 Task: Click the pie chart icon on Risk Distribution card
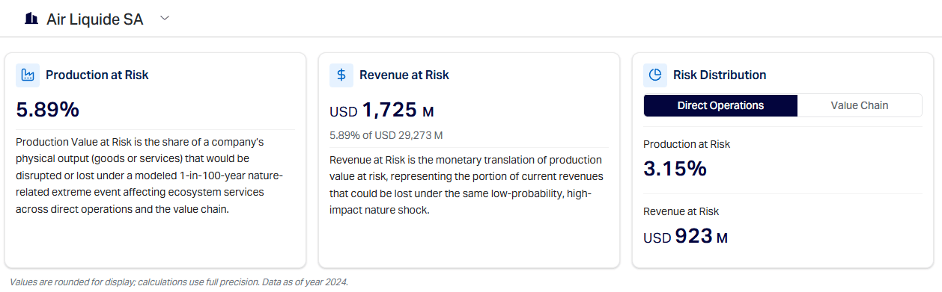click(x=655, y=75)
